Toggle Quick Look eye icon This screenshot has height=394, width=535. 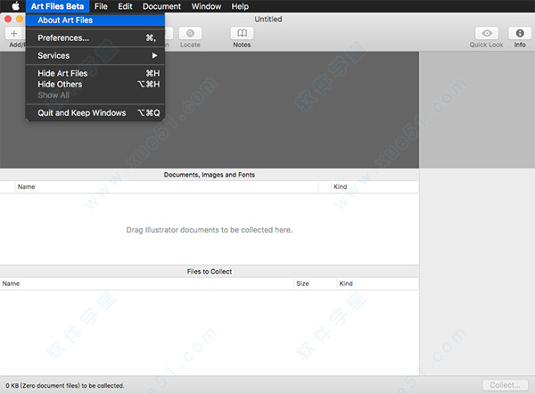[x=487, y=34]
